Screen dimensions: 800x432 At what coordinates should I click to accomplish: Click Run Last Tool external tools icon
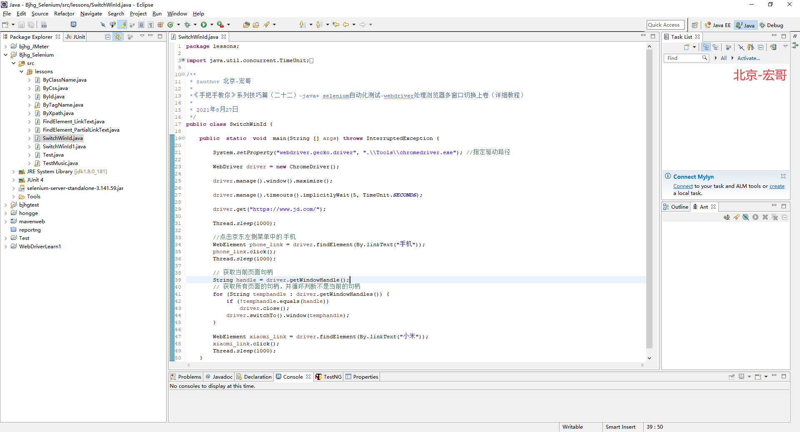(220, 25)
